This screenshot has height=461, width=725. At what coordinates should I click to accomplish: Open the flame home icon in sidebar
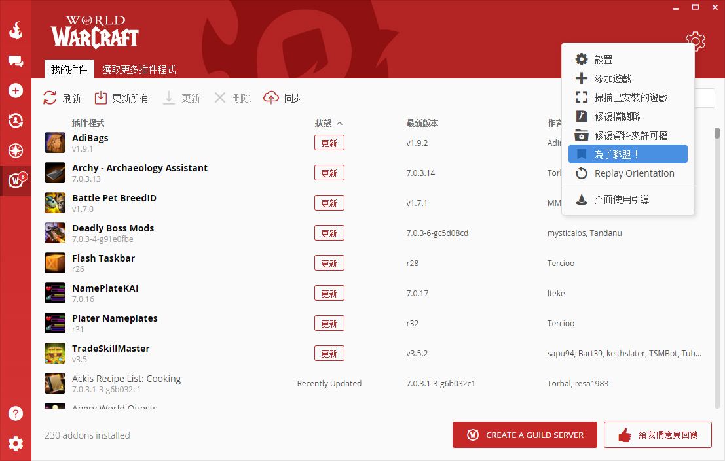click(16, 31)
